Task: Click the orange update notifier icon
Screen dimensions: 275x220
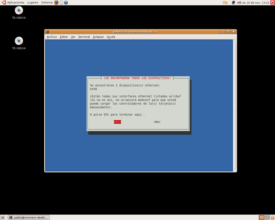Action: click(x=225, y=2)
